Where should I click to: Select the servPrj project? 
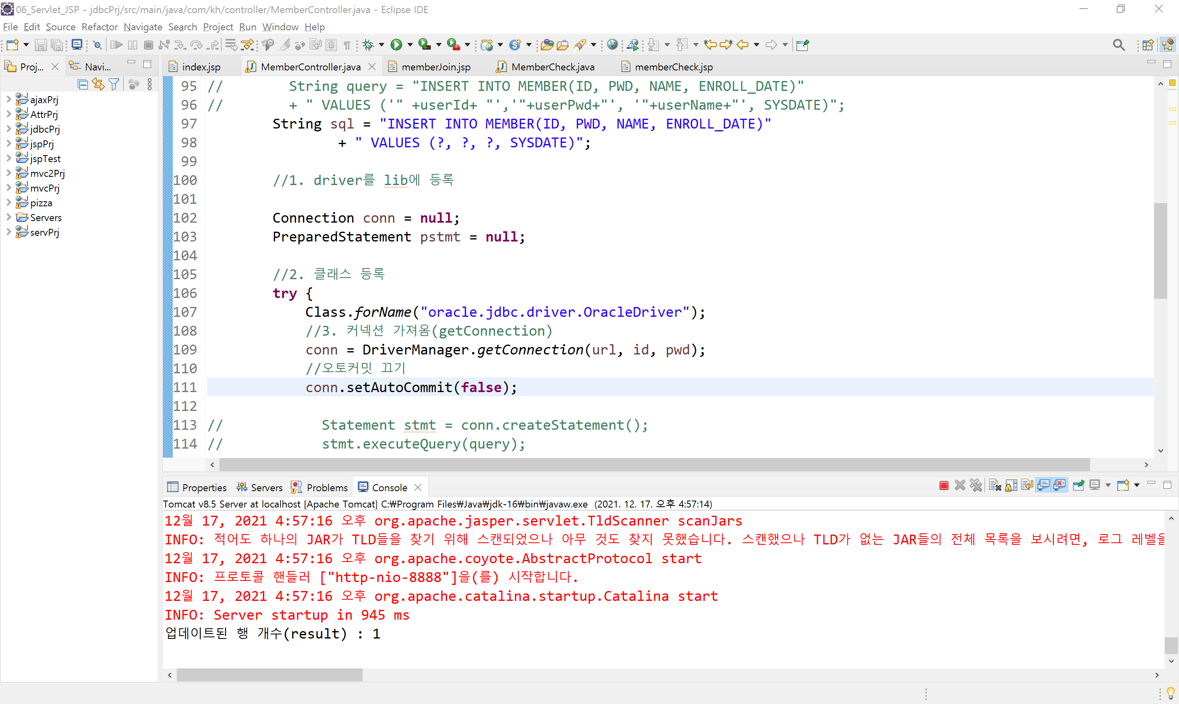45,232
